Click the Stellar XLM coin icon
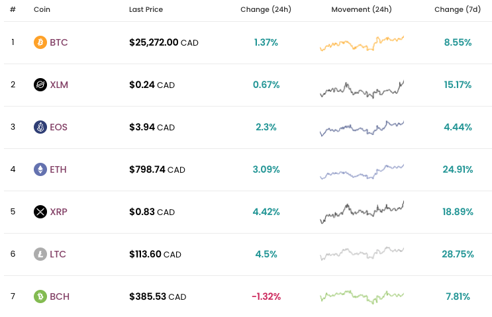 40,85
